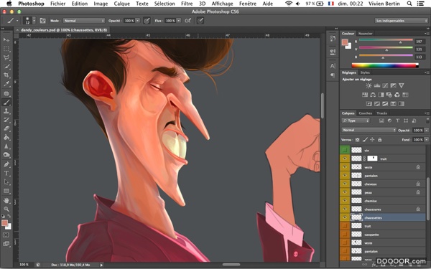Switch to the Couches tab

tap(366, 113)
